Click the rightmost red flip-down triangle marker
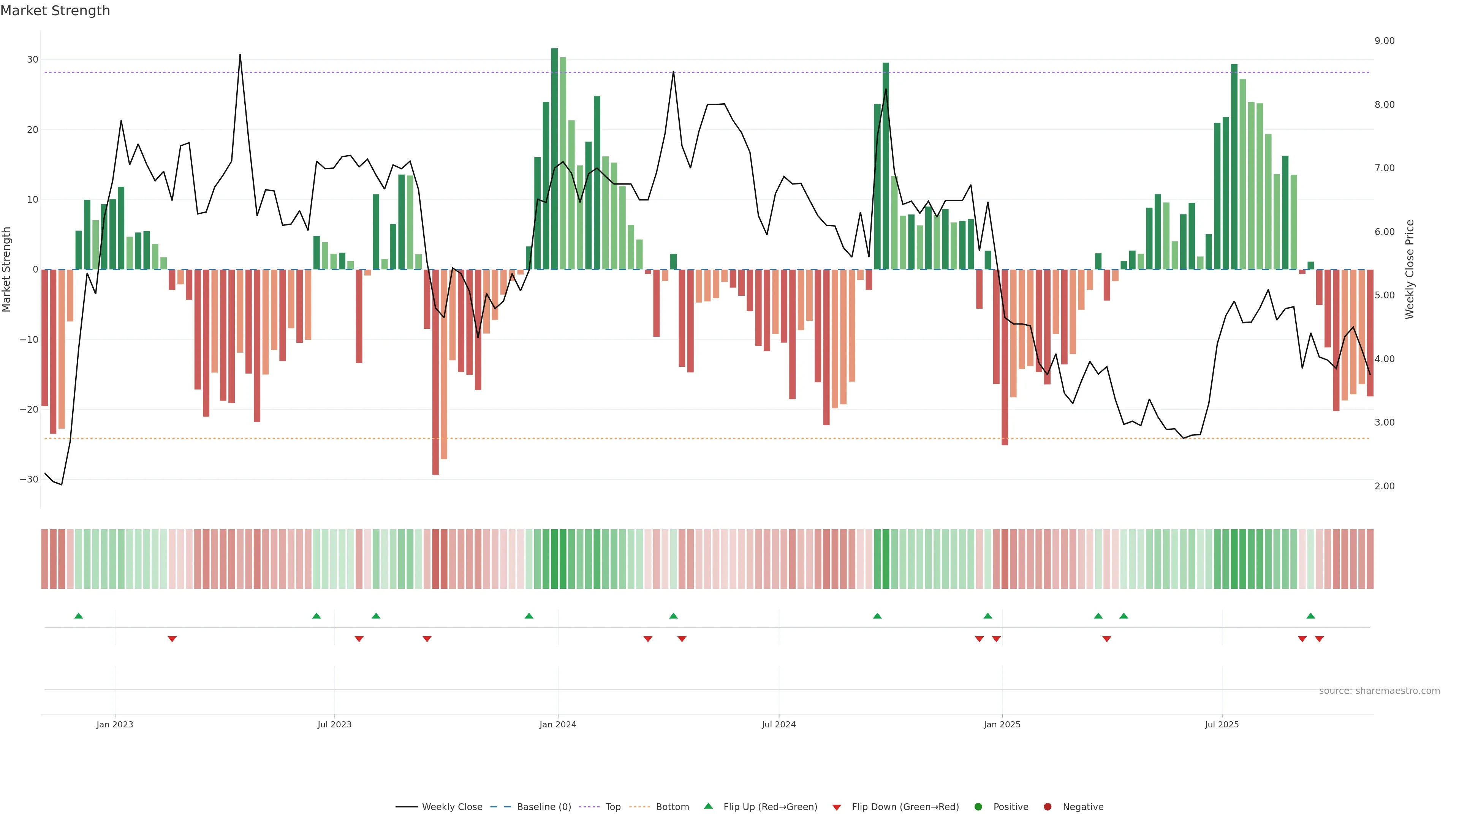1459x820 pixels. click(1319, 639)
